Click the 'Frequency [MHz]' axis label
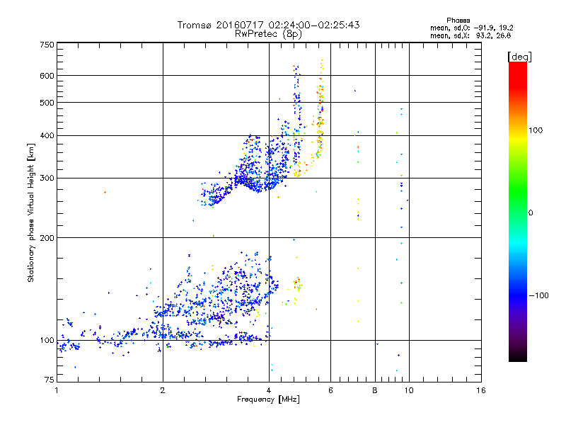 pyautogui.click(x=268, y=399)
